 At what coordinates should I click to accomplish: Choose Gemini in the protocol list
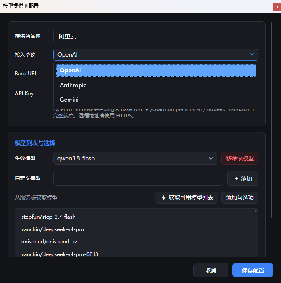(x=156, y=100)
